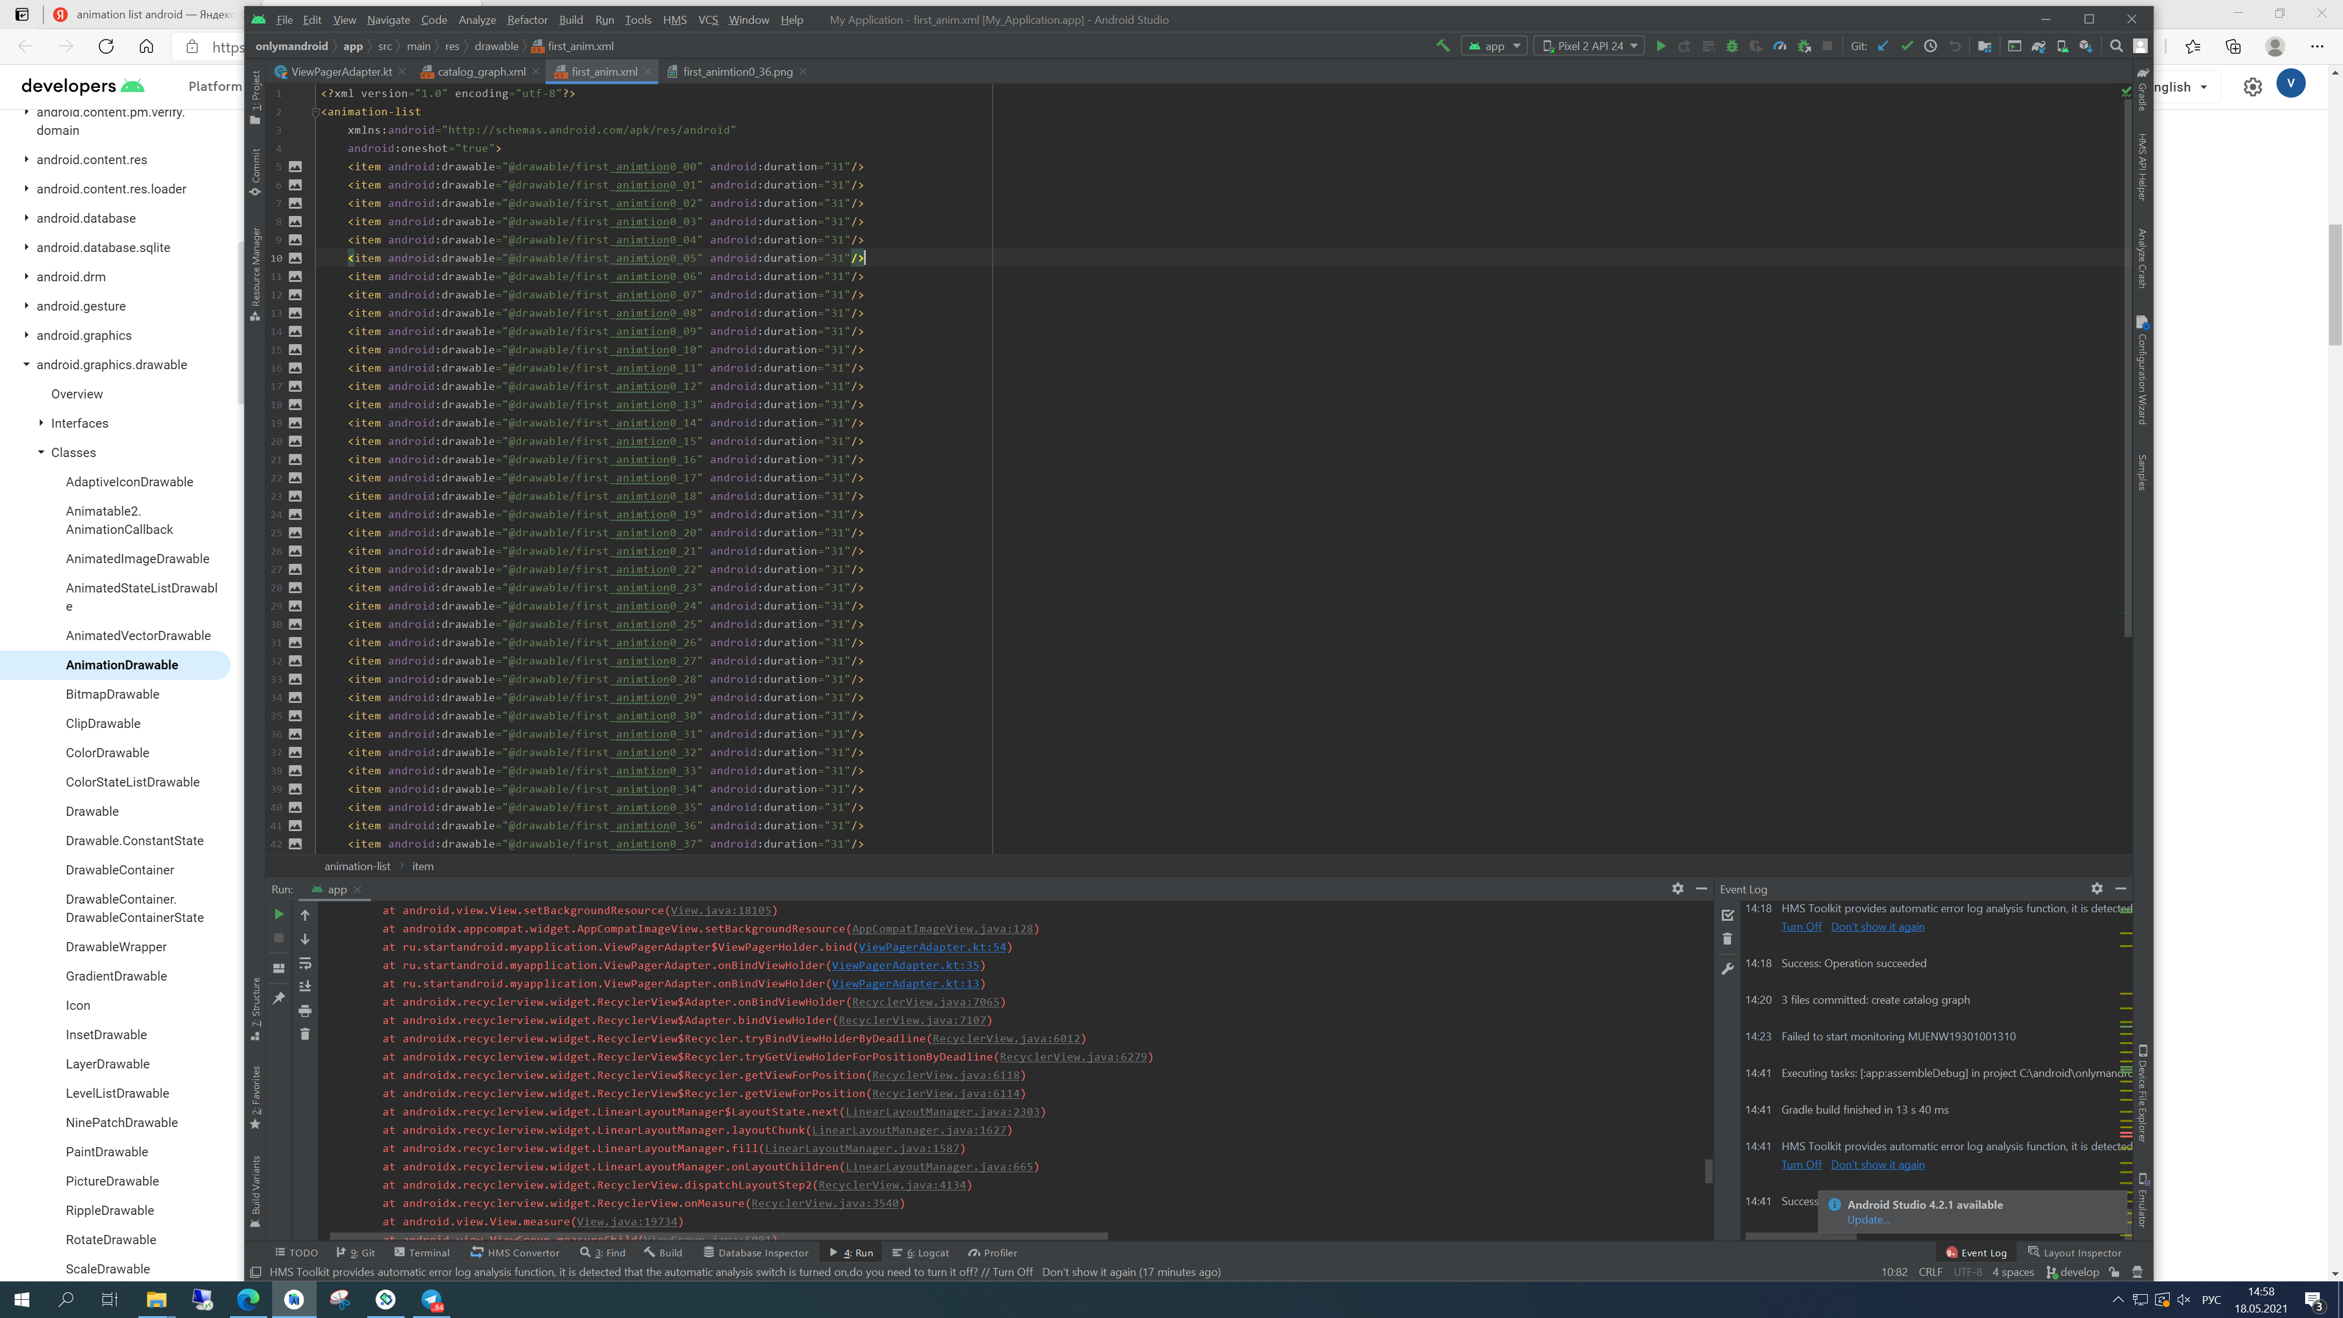Open app run configuration dropdown

click(1494, 46)
